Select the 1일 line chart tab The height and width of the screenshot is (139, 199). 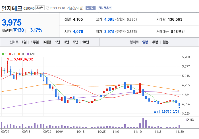[x=24, y=42]
